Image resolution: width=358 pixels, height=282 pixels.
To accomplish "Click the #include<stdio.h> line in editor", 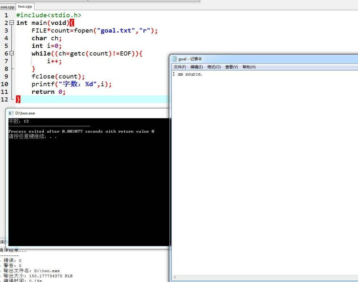I will [49, 15].
